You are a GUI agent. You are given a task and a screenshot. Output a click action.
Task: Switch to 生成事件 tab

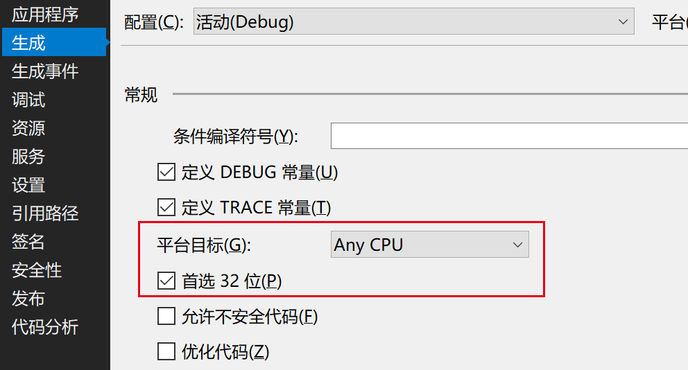point(45,71)
